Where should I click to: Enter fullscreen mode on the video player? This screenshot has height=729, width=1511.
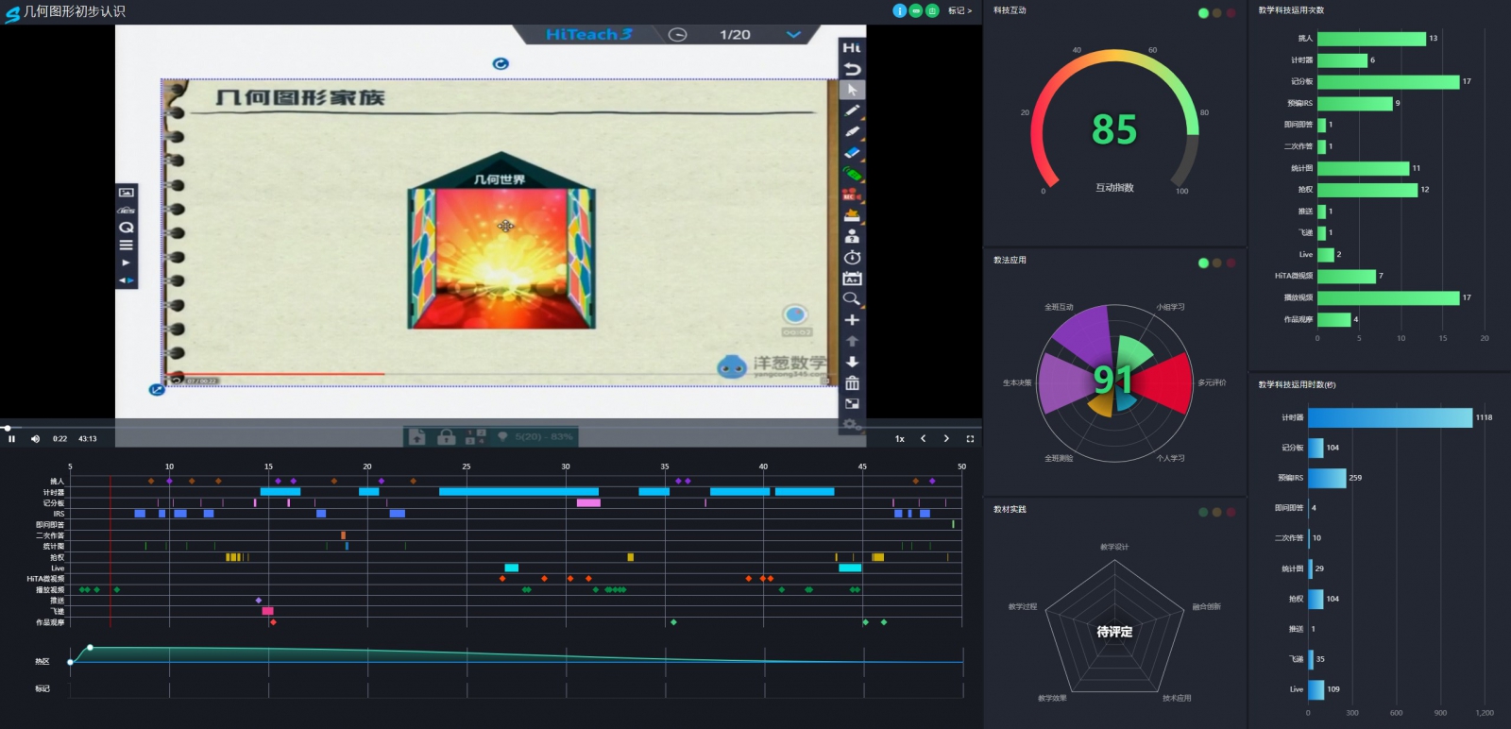coord(970,439)
